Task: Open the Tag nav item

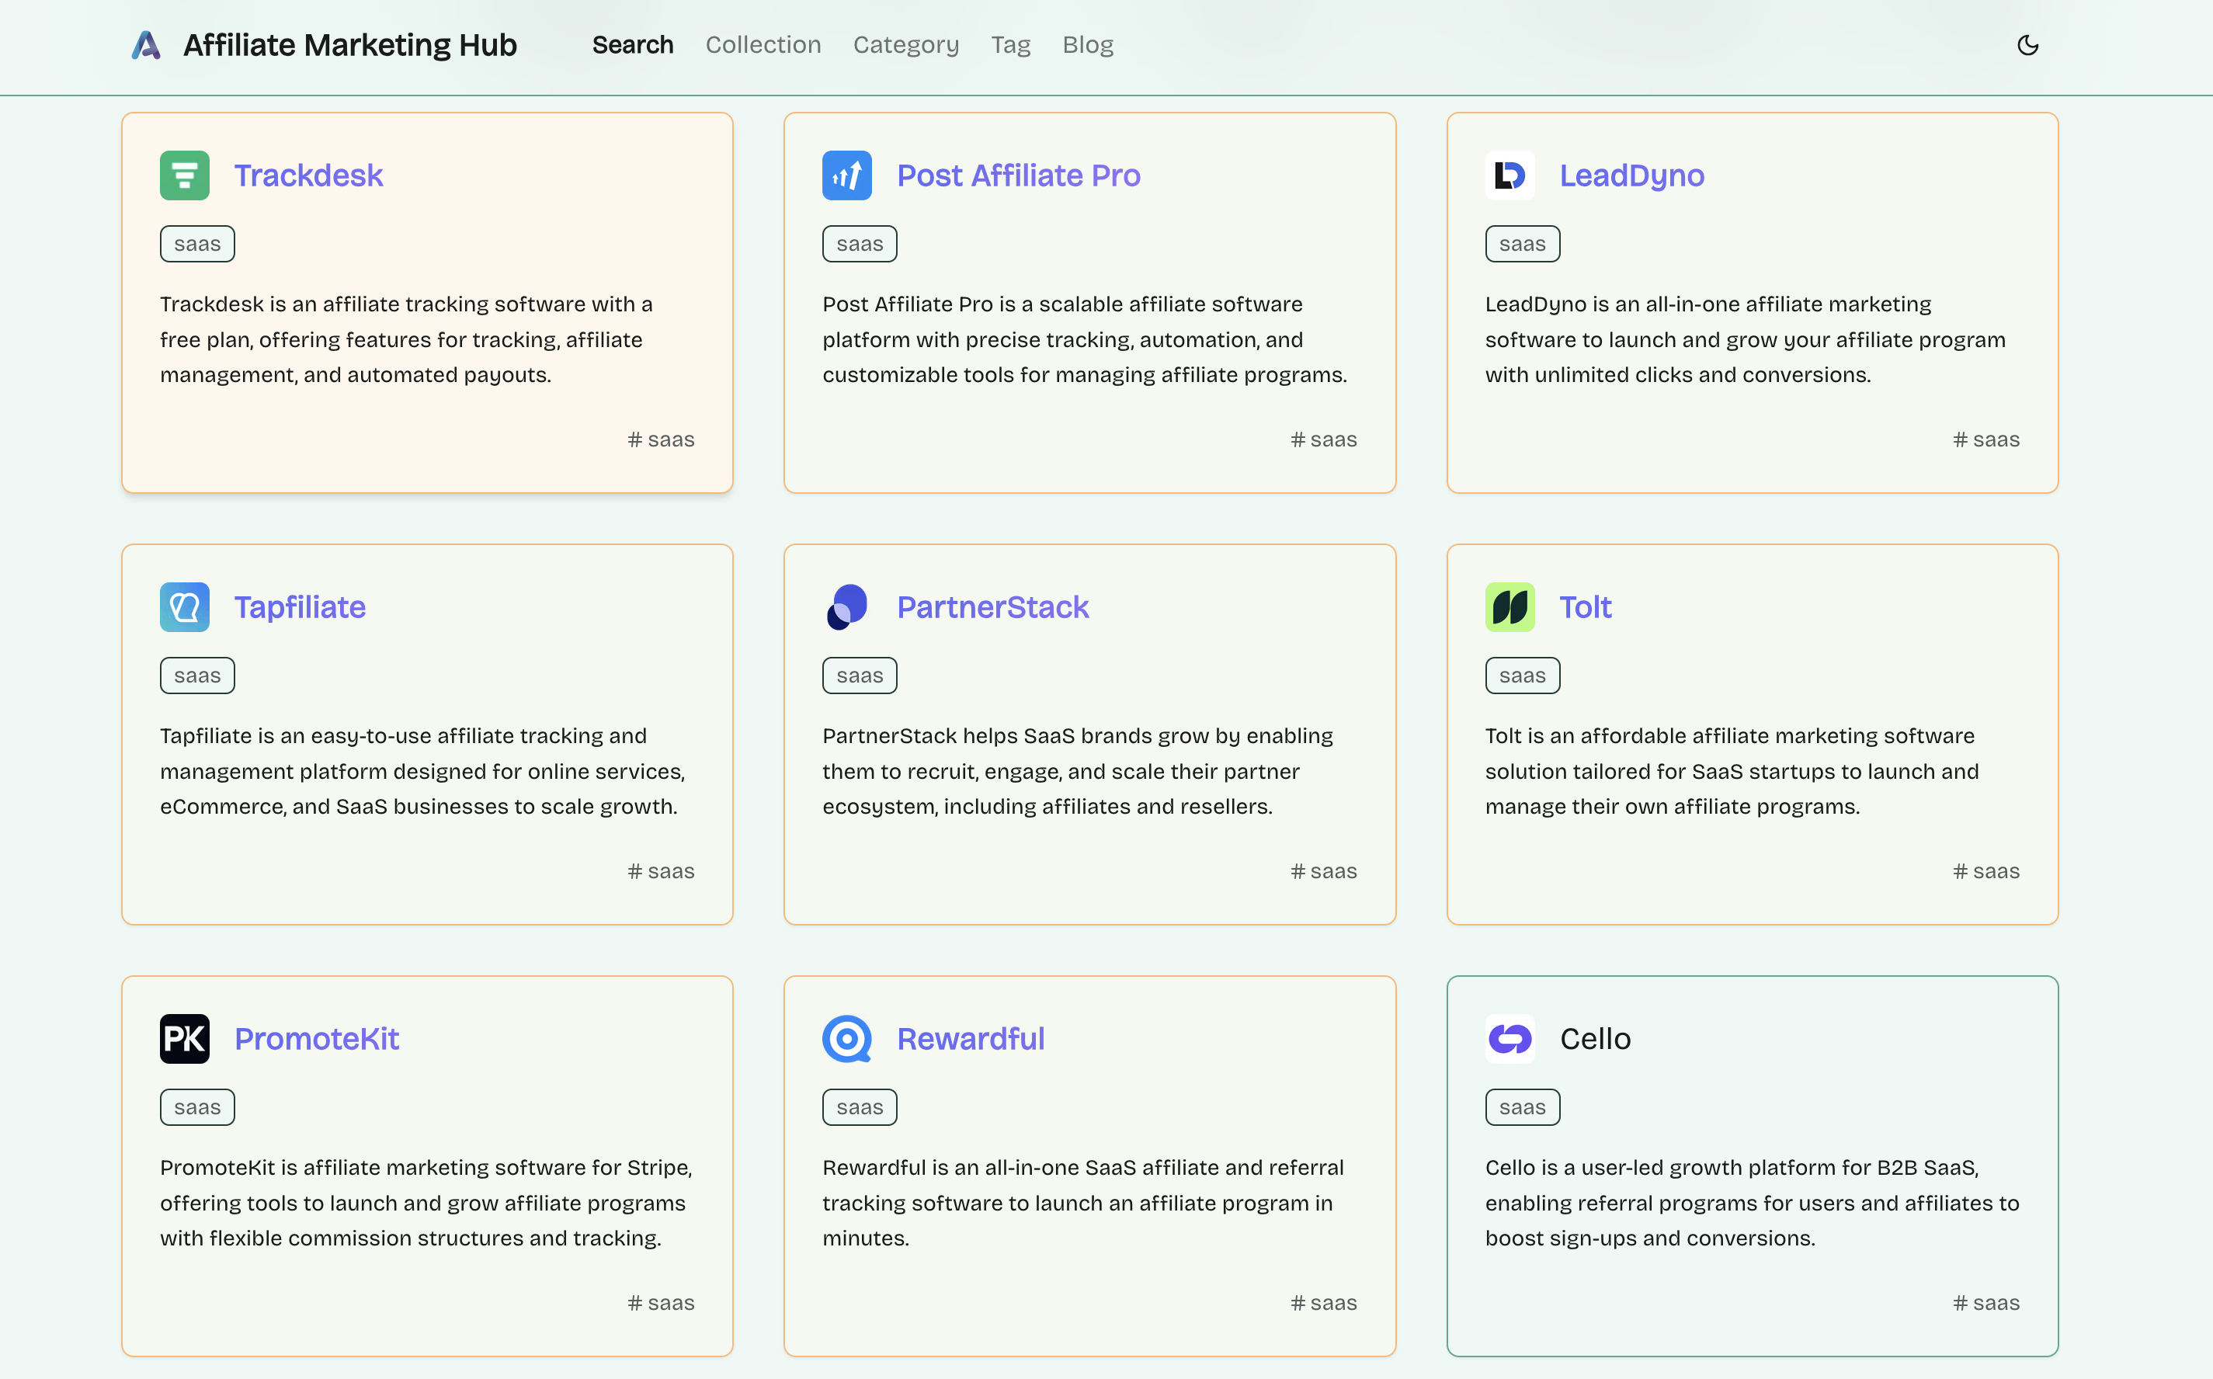Action: (1010, 45)
